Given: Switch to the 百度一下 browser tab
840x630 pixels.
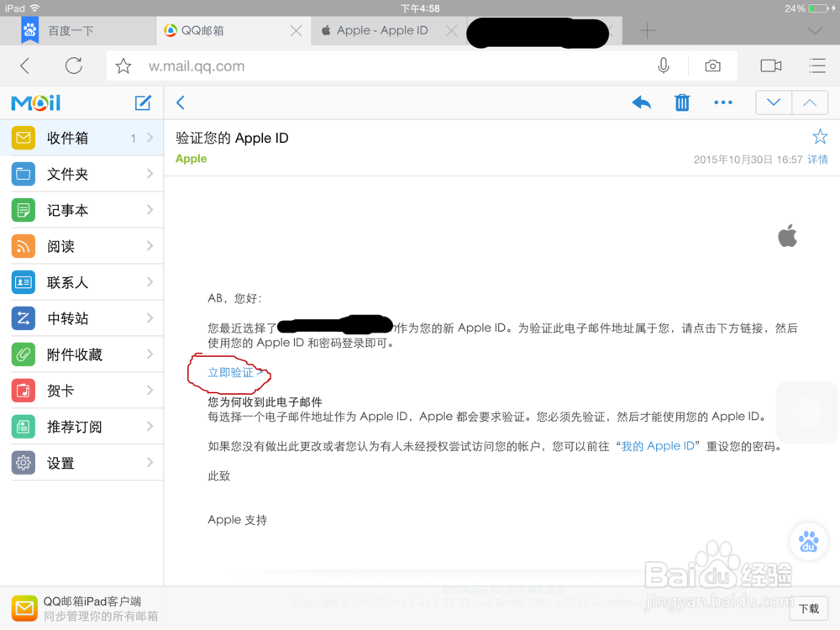Looking at the screenshot, I should pos(77,30).
